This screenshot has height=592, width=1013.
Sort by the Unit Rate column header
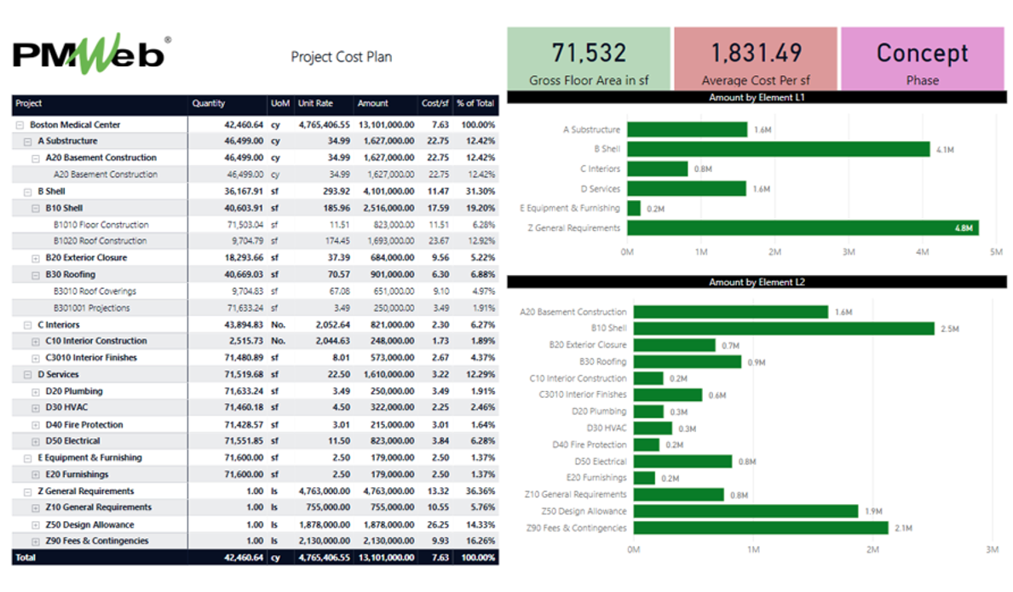314,104
